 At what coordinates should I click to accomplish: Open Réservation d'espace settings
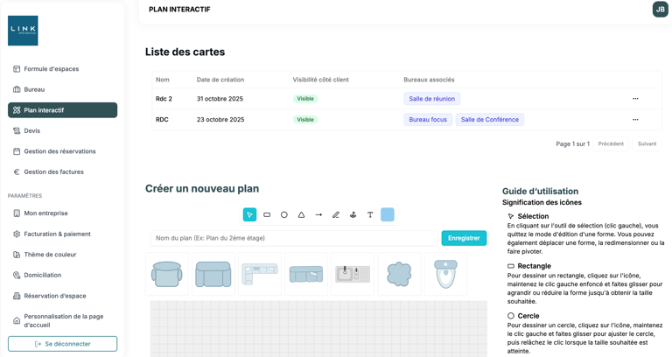[x=63, y=296]
